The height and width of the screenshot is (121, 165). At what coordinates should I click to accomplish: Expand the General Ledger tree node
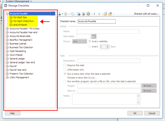7,59
